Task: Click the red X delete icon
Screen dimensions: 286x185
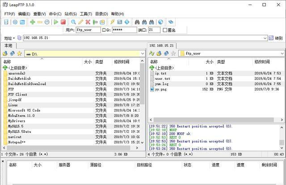Action: (88, 22)
